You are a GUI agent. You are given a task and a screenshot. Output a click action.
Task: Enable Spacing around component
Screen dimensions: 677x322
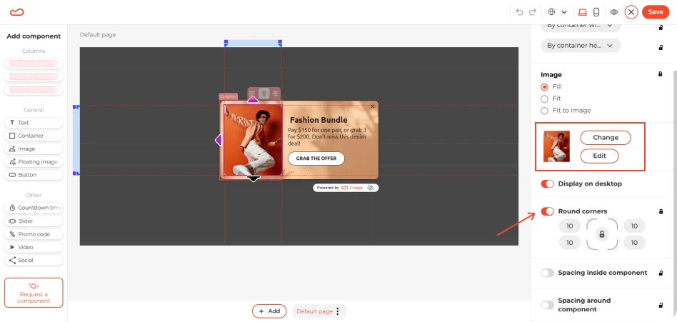(548, 305)
